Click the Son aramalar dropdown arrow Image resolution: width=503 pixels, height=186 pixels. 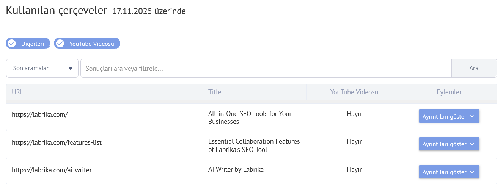pyautogui.click(x=70, y=69)
